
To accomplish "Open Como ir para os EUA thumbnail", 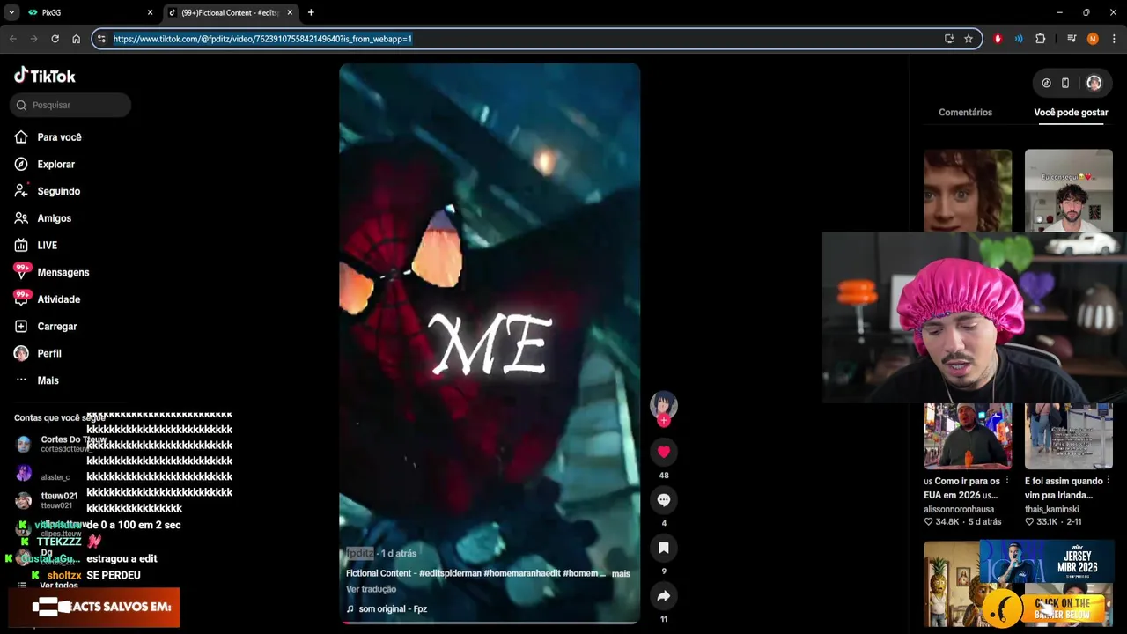I will tap(967, 436).
